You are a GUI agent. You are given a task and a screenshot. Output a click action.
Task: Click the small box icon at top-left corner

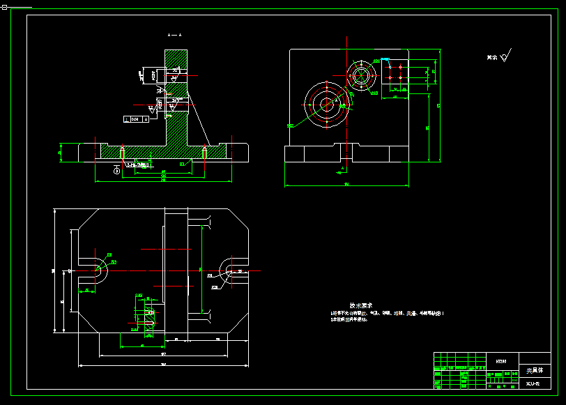pyautogui.click(x=4, y=7)
